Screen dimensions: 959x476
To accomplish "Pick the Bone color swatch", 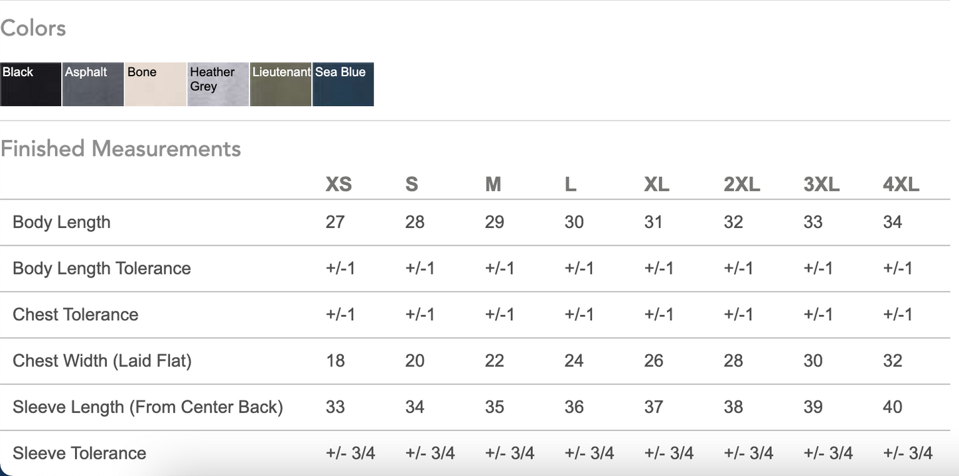I will [x=155, y=84].
